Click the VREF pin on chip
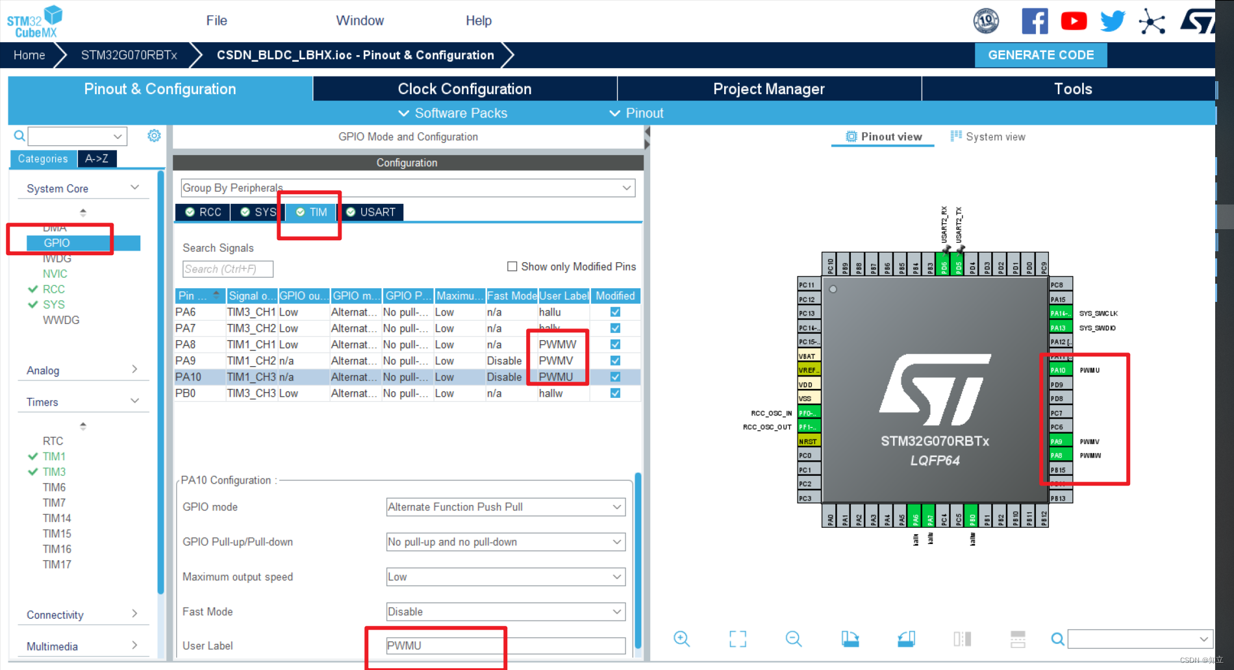1234x670 pixels. tap(809, 370)
